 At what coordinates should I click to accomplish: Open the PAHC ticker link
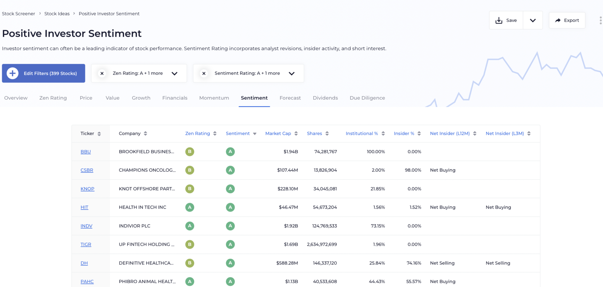87,282
